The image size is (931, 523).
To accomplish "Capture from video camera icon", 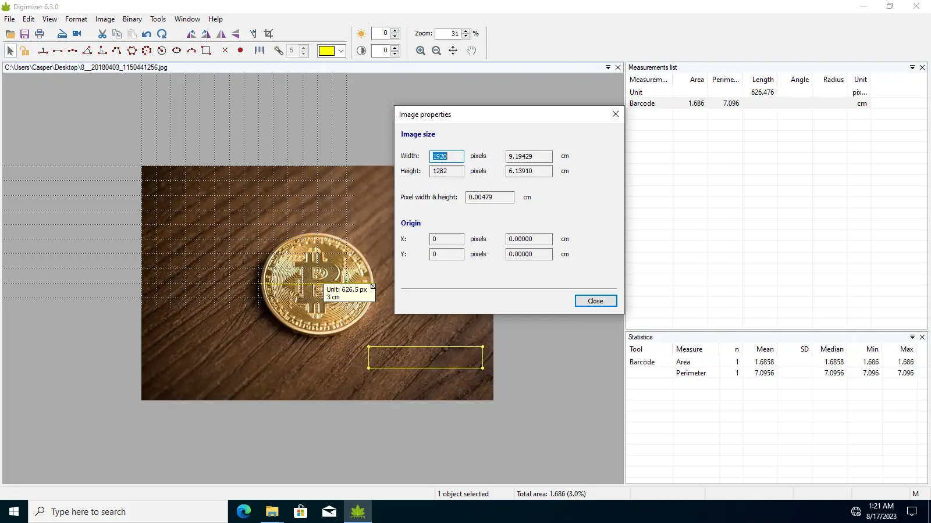I will point(77,34).
